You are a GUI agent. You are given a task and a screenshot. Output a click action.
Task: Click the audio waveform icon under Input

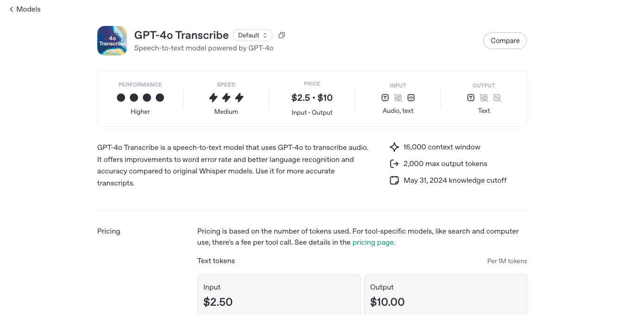[411, 98]
